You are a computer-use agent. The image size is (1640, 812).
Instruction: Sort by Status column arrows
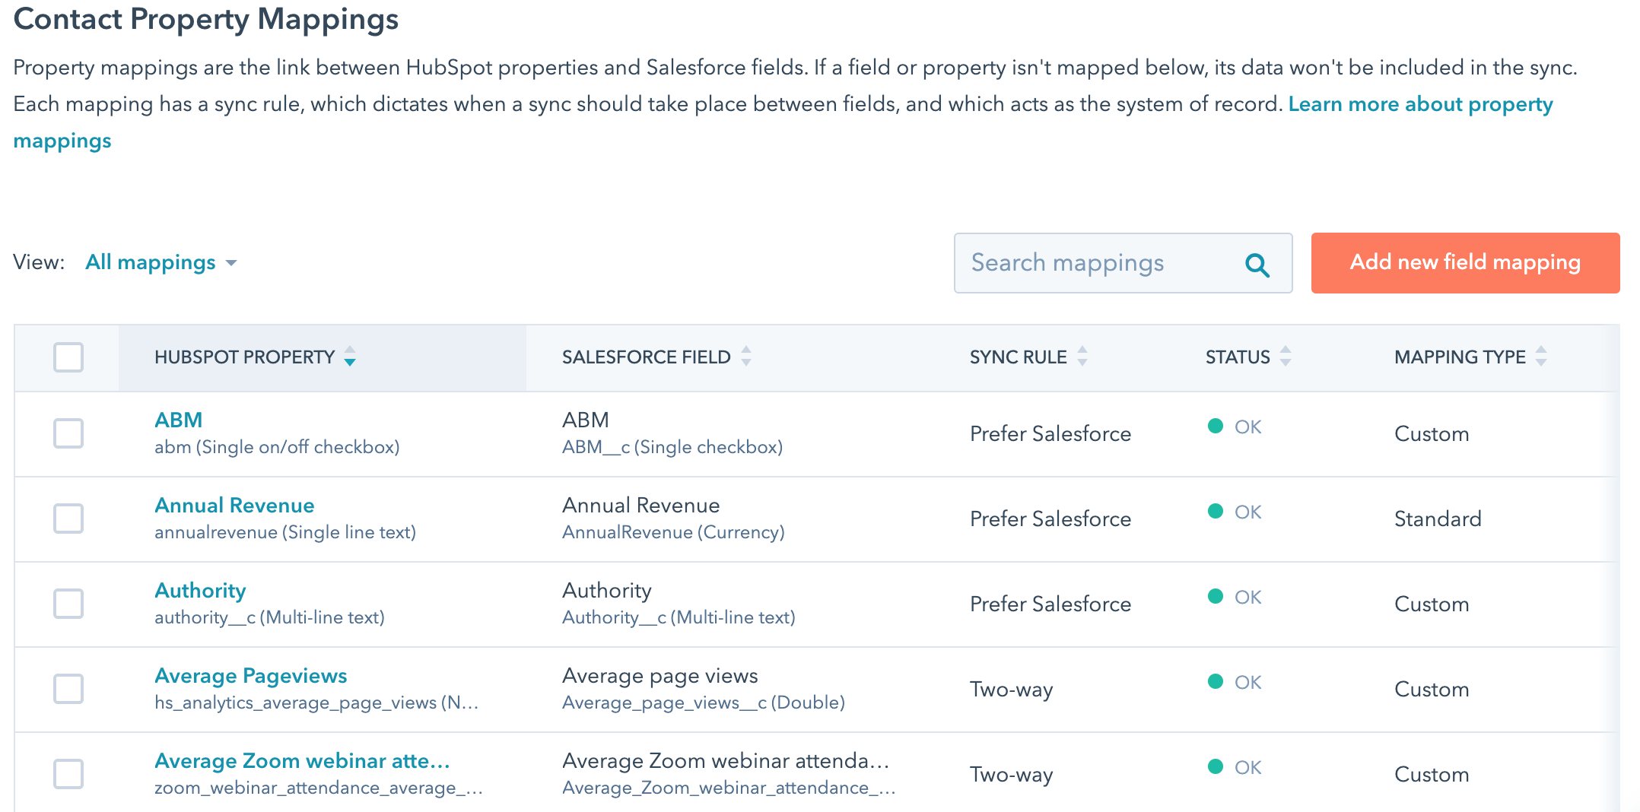coord(1286,357)
